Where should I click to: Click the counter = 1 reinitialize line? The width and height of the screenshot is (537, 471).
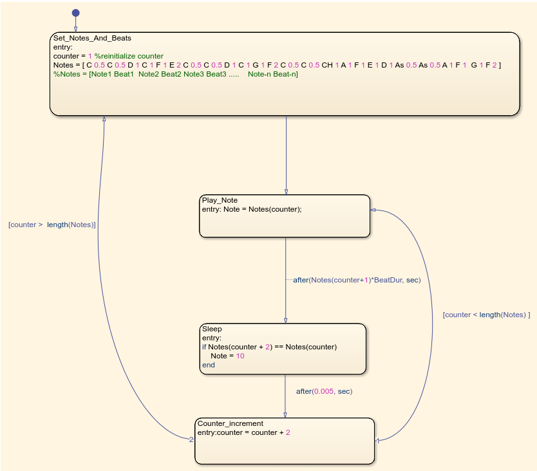108,56
